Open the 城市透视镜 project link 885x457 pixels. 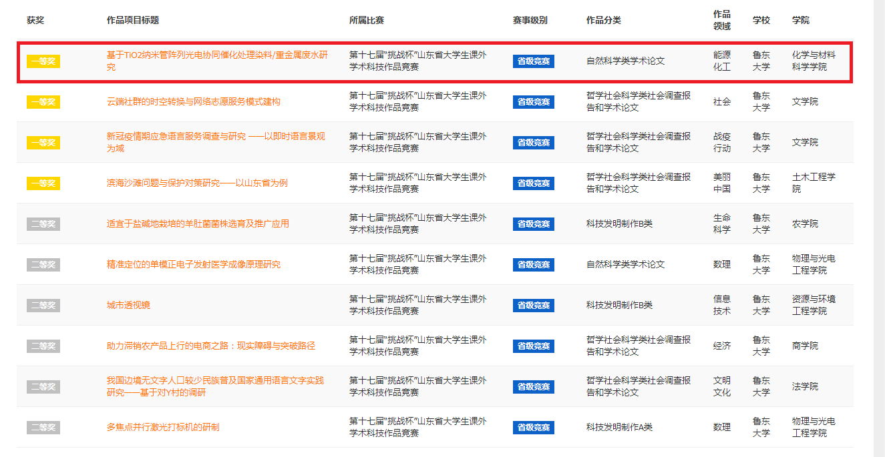128,305
